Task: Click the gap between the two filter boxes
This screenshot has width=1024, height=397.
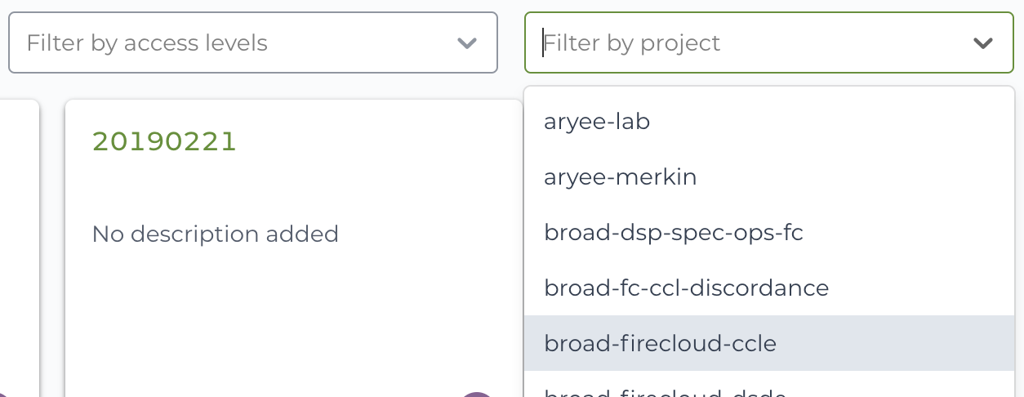Action: click(511, 42)
